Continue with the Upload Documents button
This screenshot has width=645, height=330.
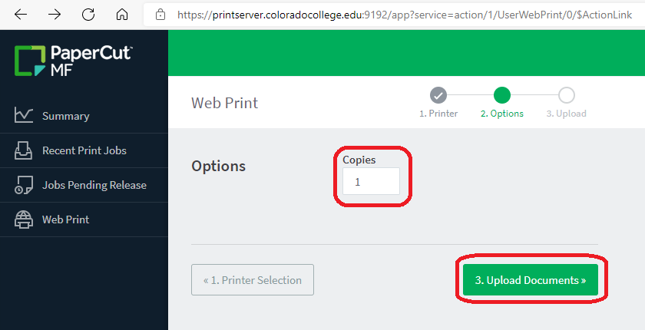click(531, 280)
